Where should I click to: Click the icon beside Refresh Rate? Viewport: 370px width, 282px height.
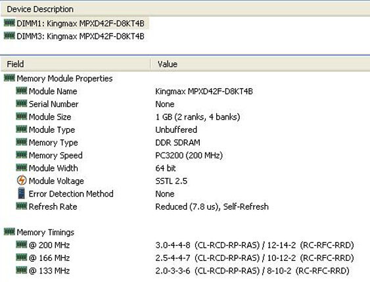tap(22, 206)
